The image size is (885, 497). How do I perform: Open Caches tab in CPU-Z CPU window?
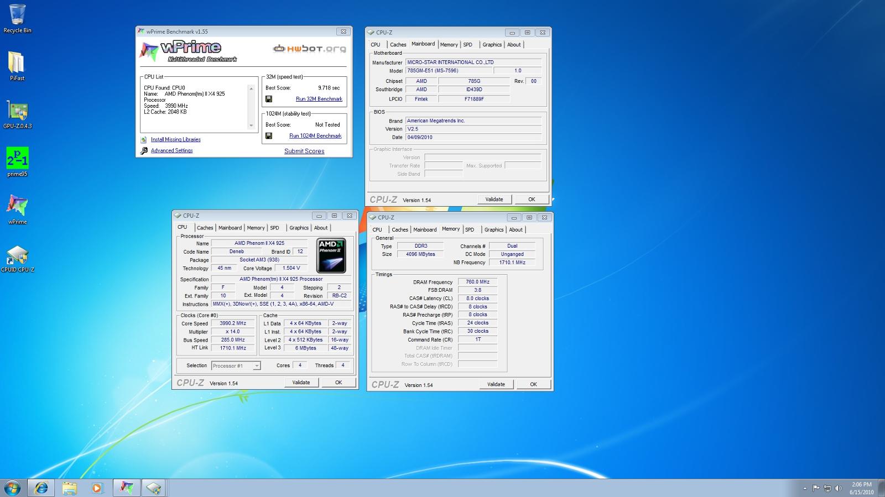pyautogui.click(x=205, y=228)
